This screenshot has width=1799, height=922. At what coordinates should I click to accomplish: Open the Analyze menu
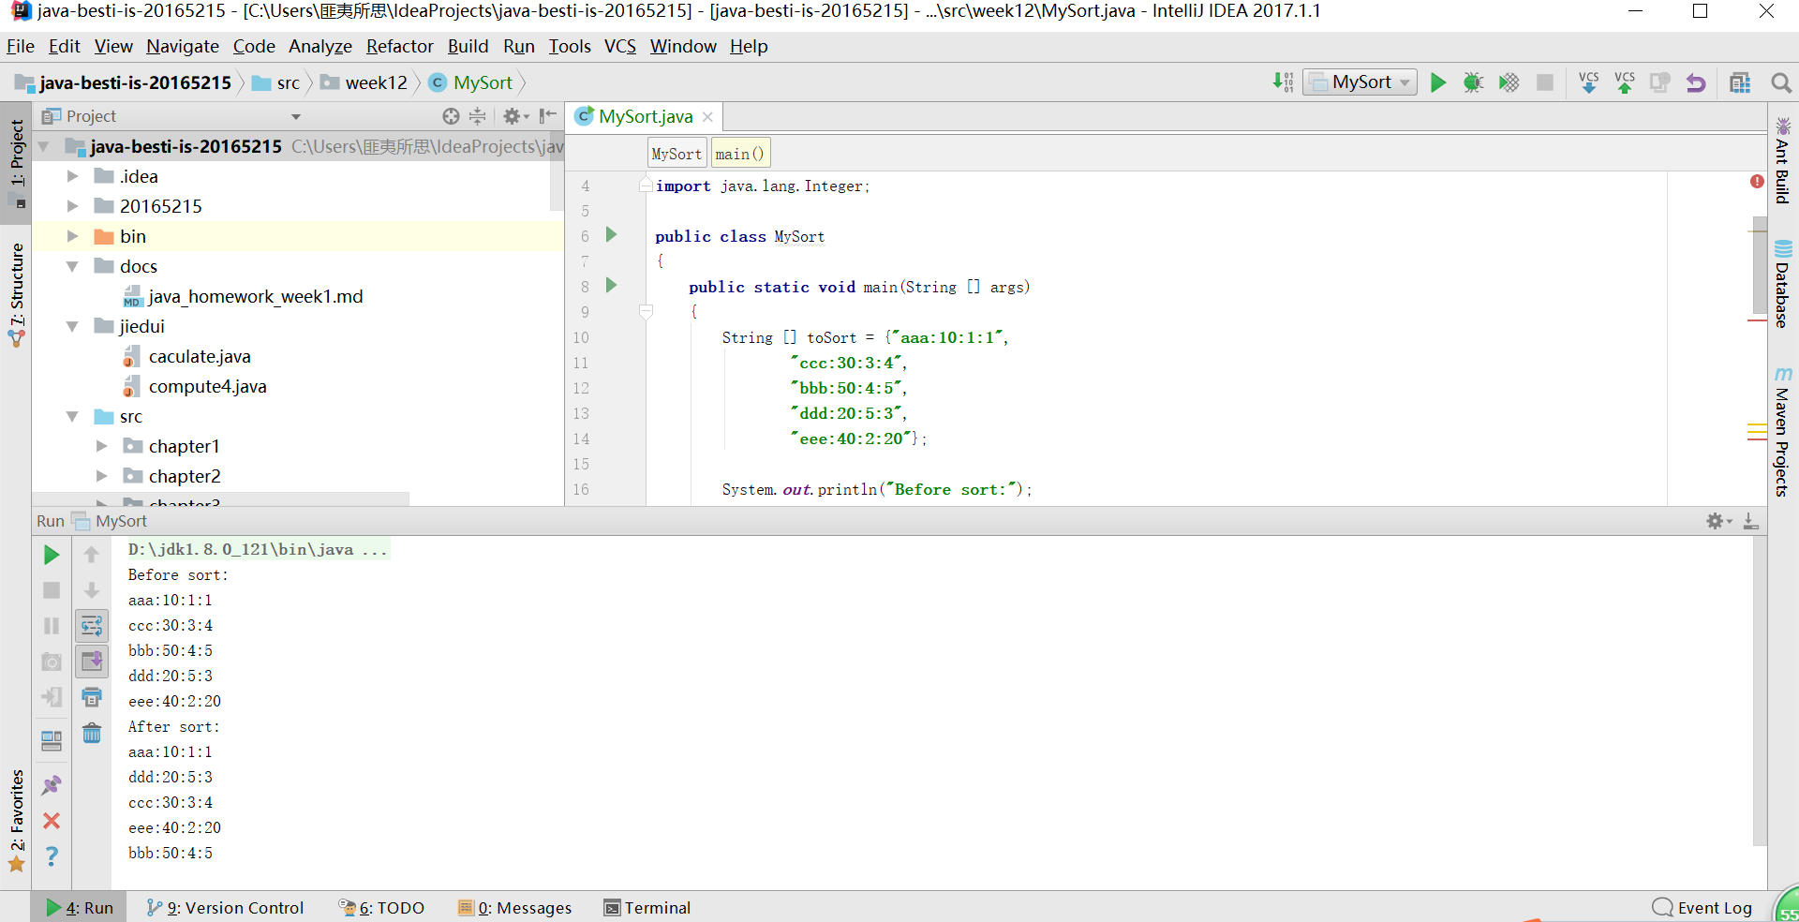click(320, 46)
